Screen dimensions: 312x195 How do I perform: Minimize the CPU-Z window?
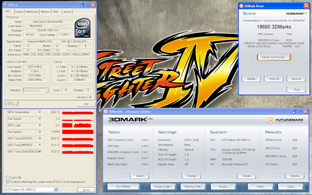(x=82, y=5)
